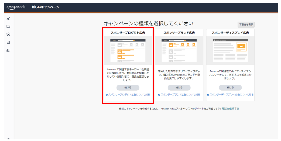Click 続ける under スポンサーブランド広告
Viewport: 281px width, 141px height.
[179, 88]
